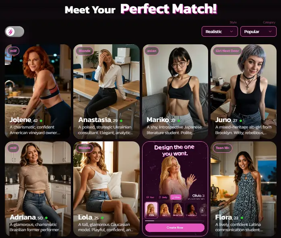Click the asian tag on Mariko's card
281x238 pixels.
point(152,51)
